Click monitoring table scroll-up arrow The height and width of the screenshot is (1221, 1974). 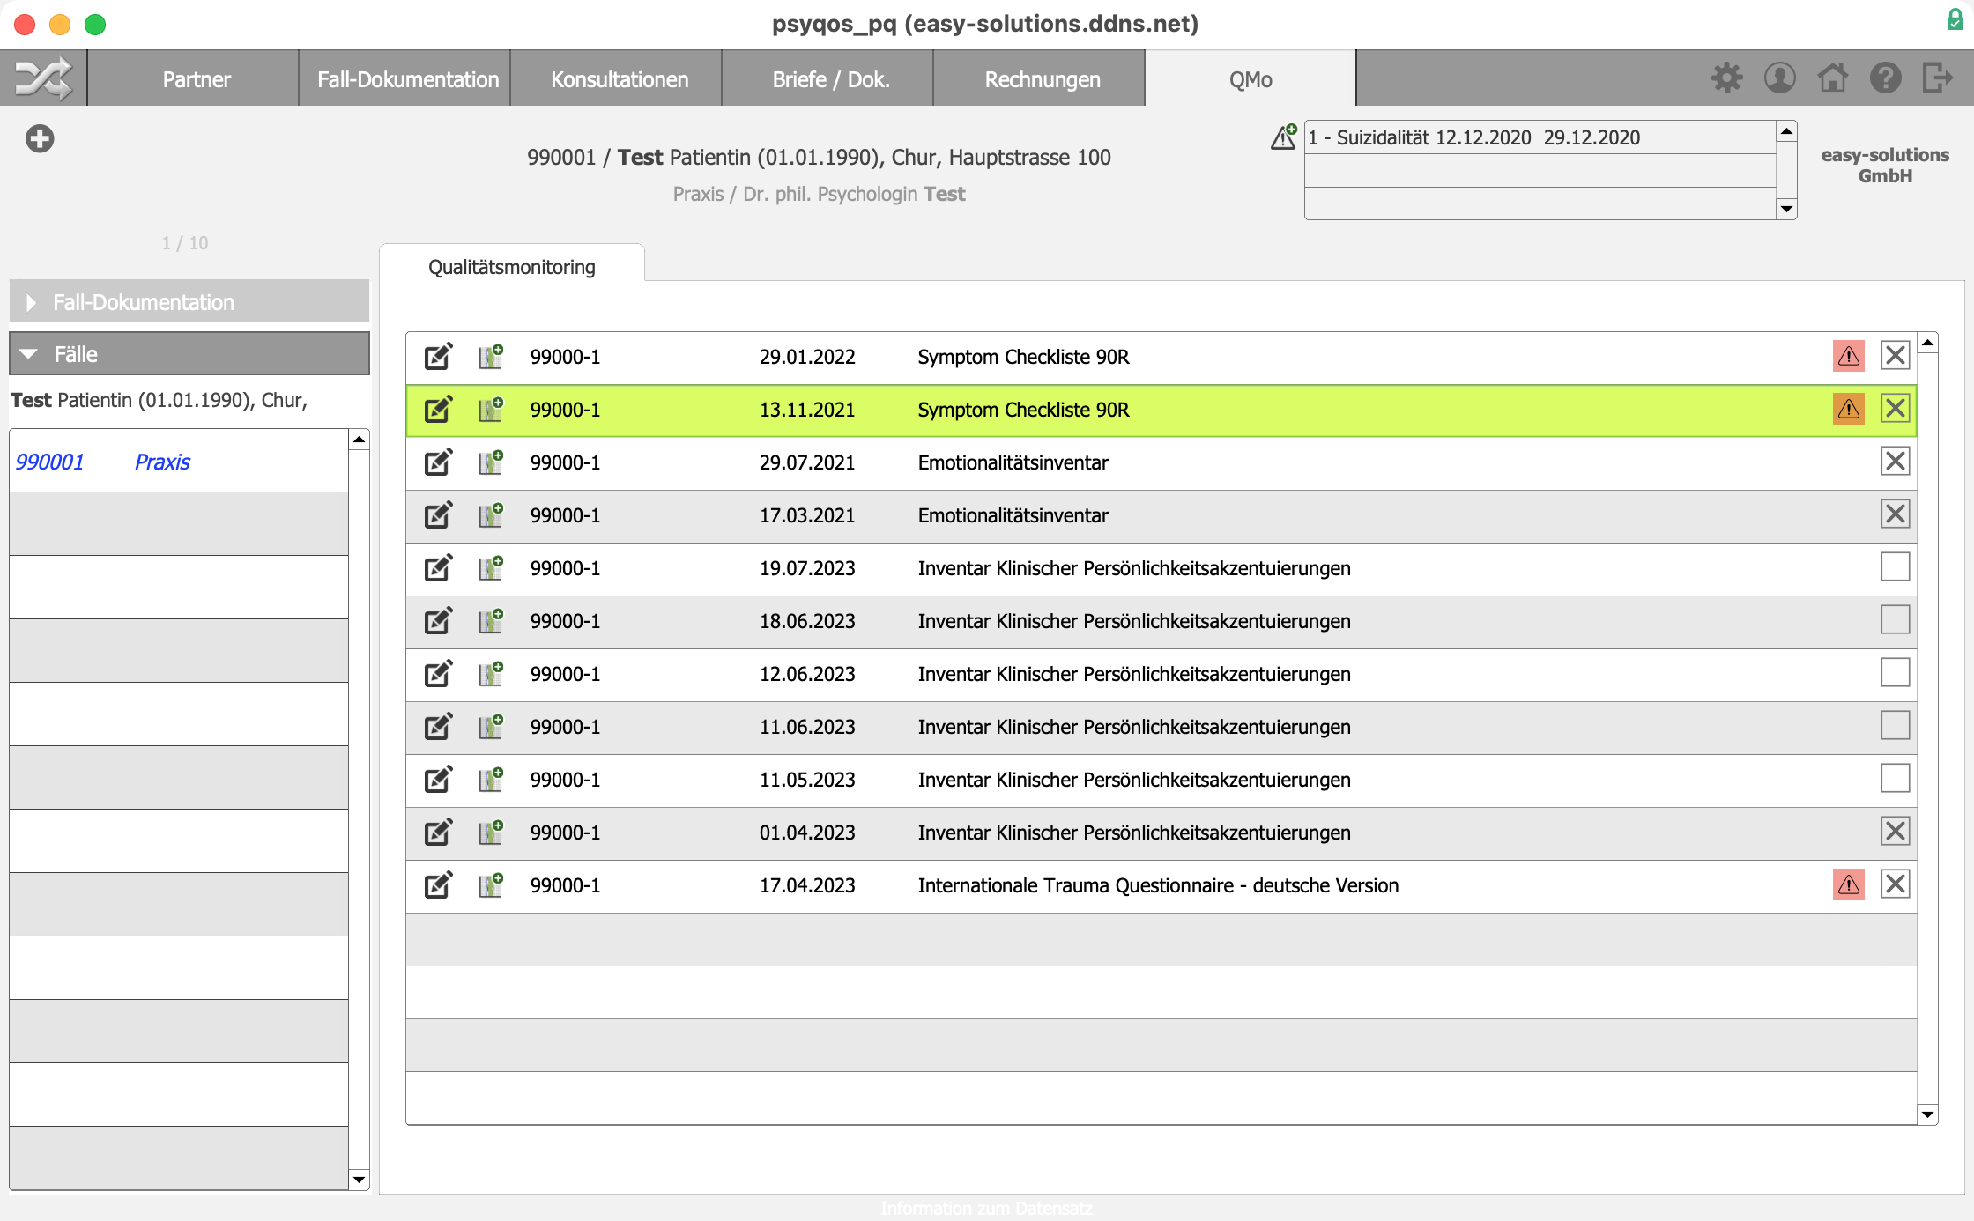point(1927,343)
